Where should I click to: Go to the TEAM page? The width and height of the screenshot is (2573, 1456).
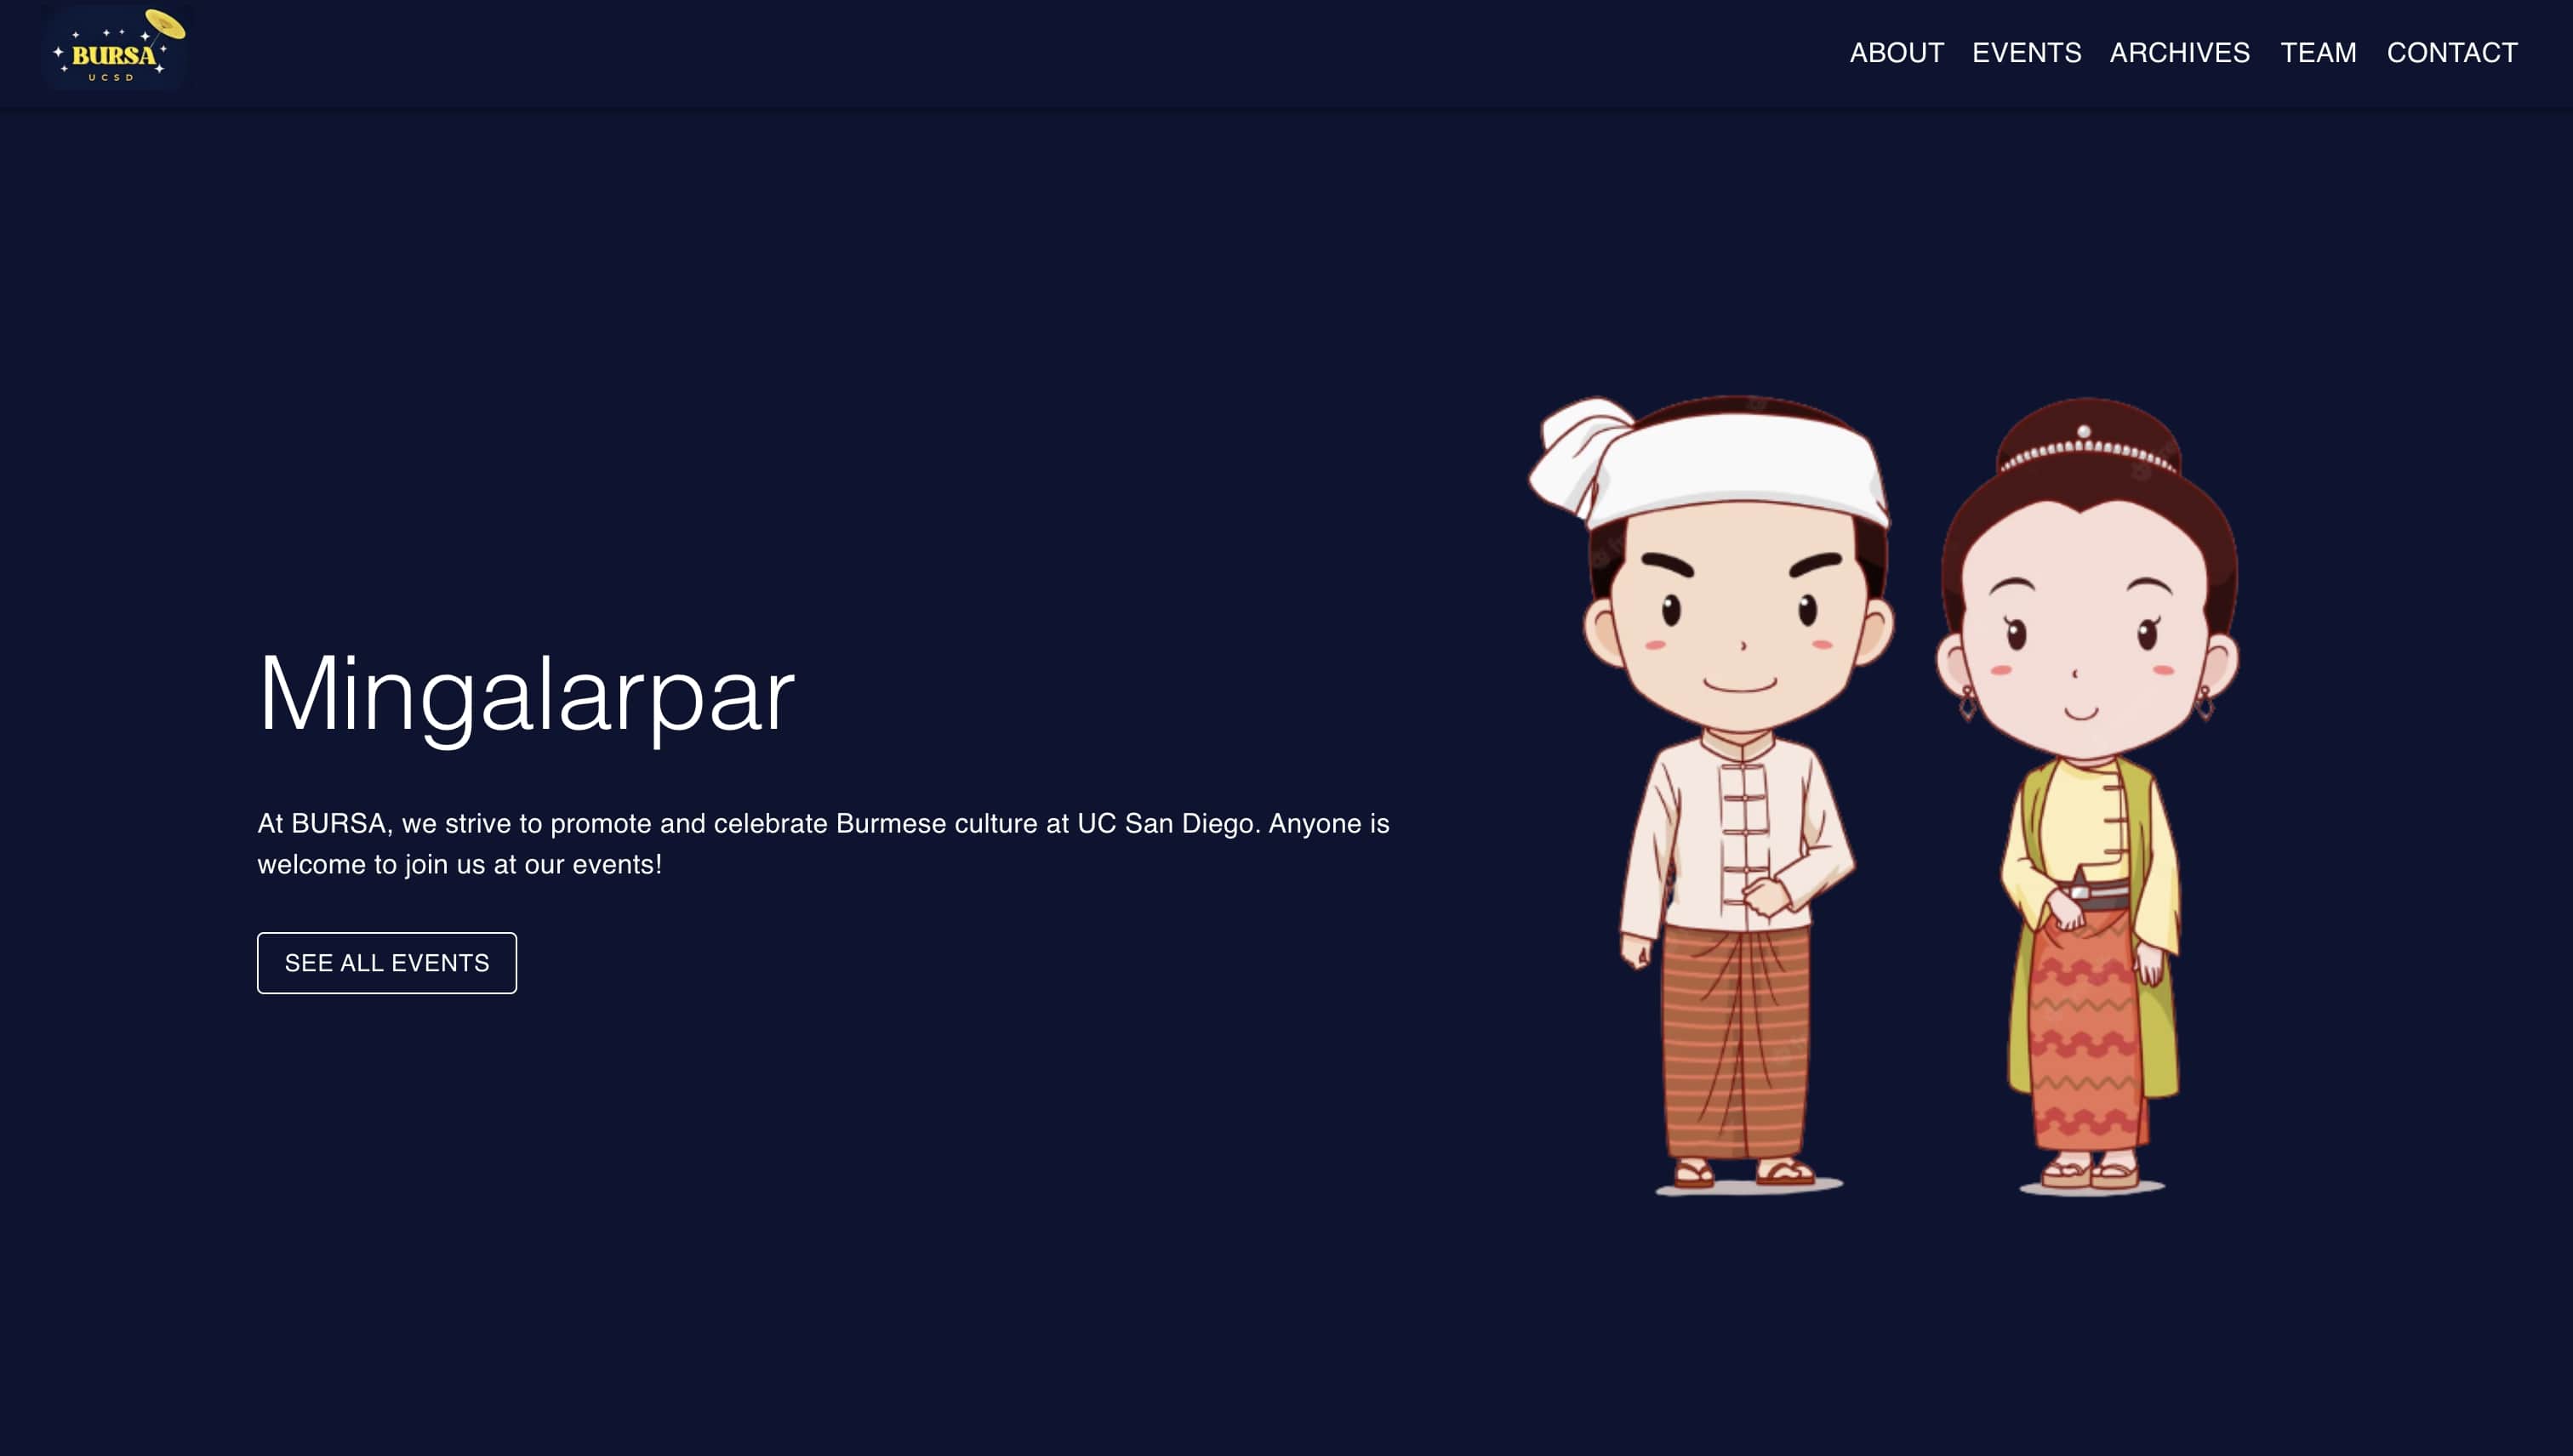(2319, 52)
